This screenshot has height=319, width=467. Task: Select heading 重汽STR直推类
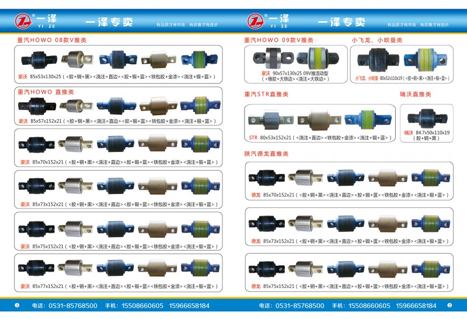pyautogui.click(x=266, y=95)
